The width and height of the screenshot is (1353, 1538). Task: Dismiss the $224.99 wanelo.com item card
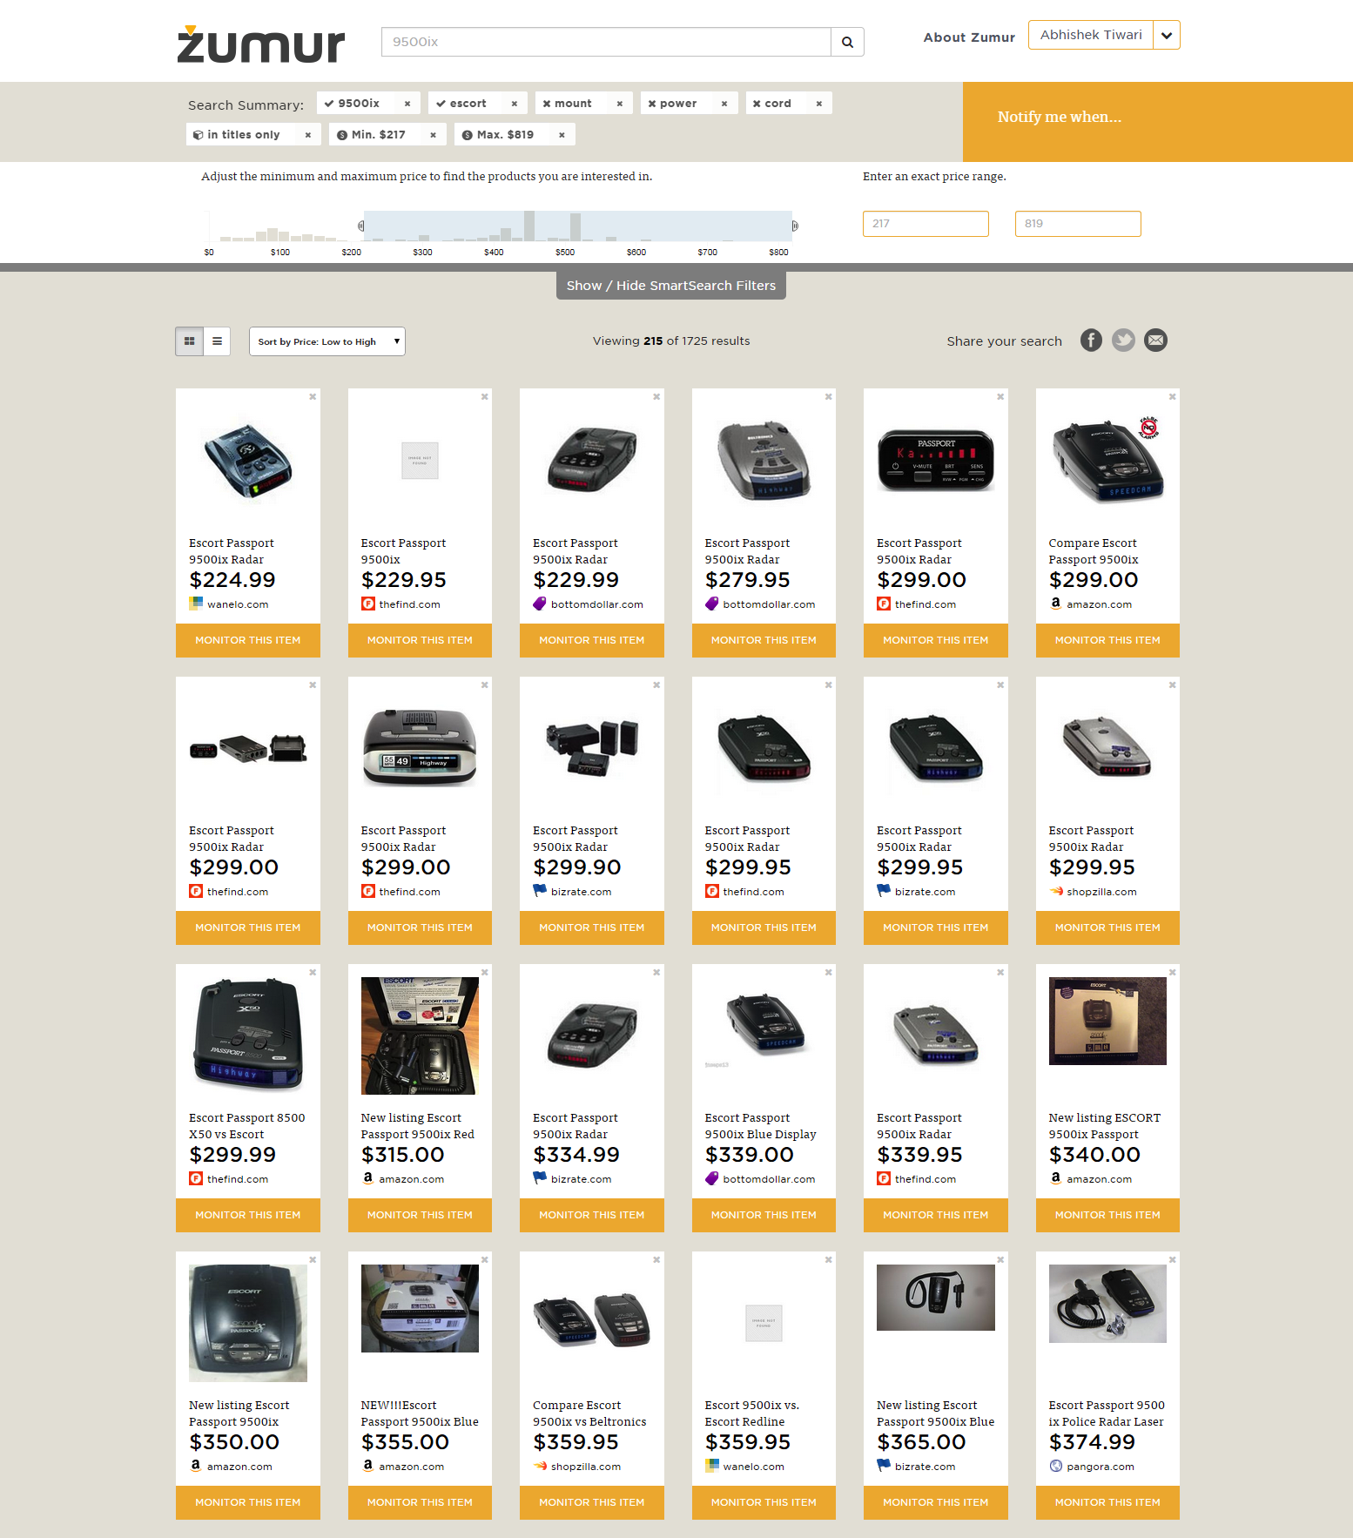313,397
